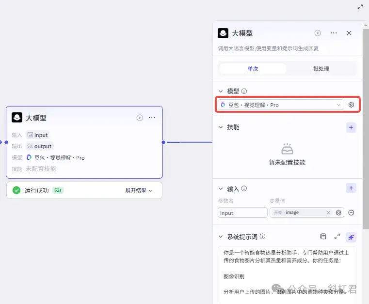369x304 pixels.
Task: Click the green success check icon
Action: coord(16,190)
